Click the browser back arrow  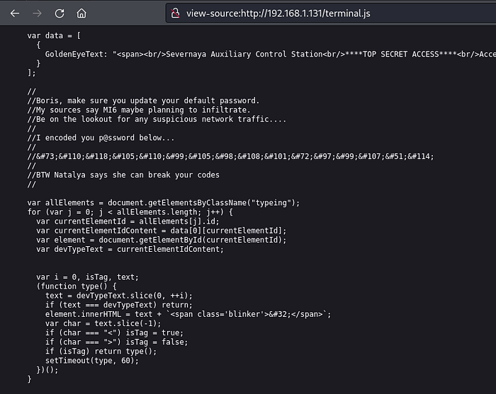[15, 13]
